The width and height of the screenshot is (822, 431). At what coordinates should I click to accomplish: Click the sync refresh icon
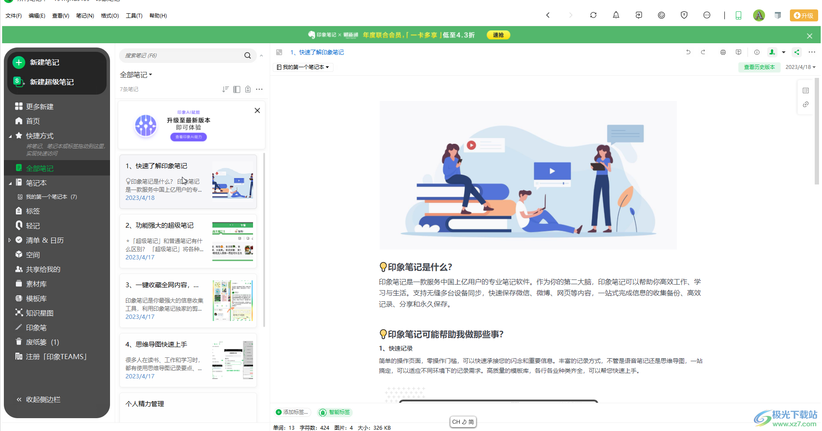(593, 15)
